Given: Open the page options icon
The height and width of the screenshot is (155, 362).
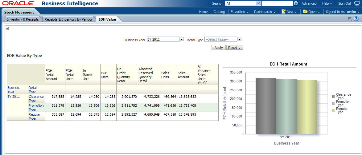Looking at the screenshot, I should [x=350, y=19].
